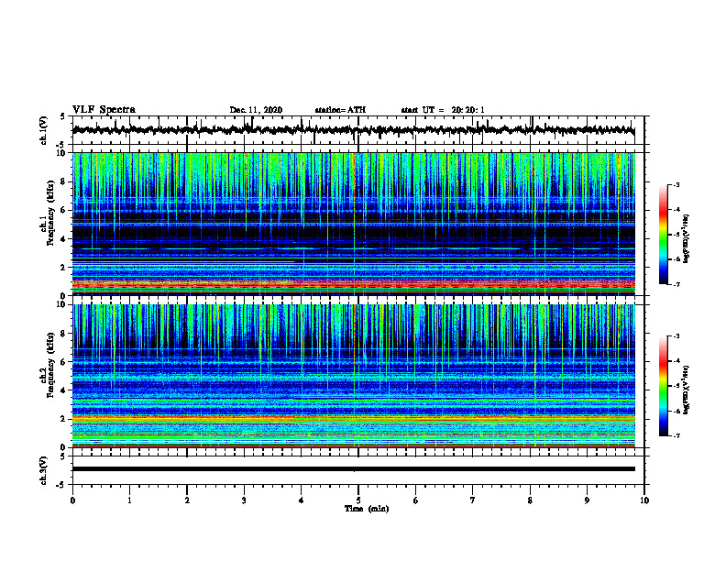Image resolution: width=726 pixels, height=561 pixels.
Task: Click time axis tick label '0'
Action: tap(72, 500)
